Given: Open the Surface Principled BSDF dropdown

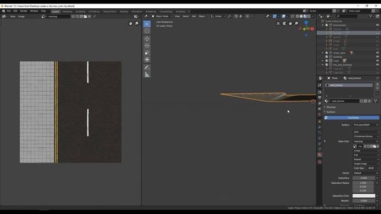Looking at the screenshot, I should pos(366,125).
